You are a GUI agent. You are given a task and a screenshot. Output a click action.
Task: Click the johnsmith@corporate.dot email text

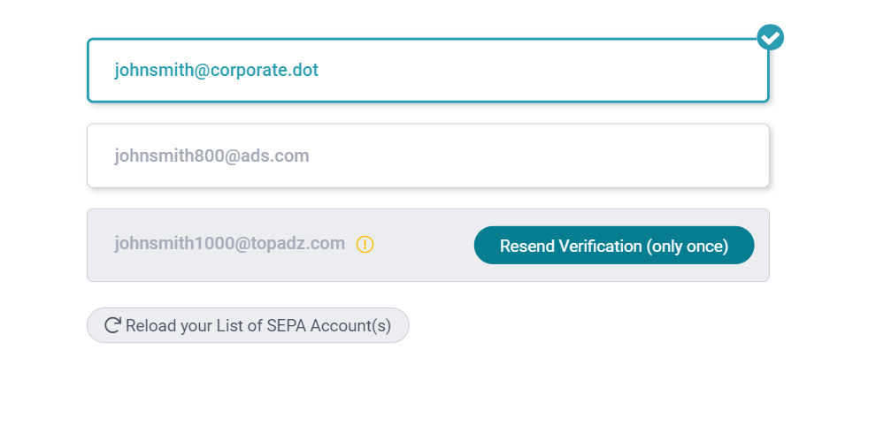pyautogui.click(x=216, y=71)
